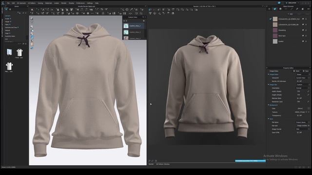
Task: Open the Sewing menu
Action: 40,3
